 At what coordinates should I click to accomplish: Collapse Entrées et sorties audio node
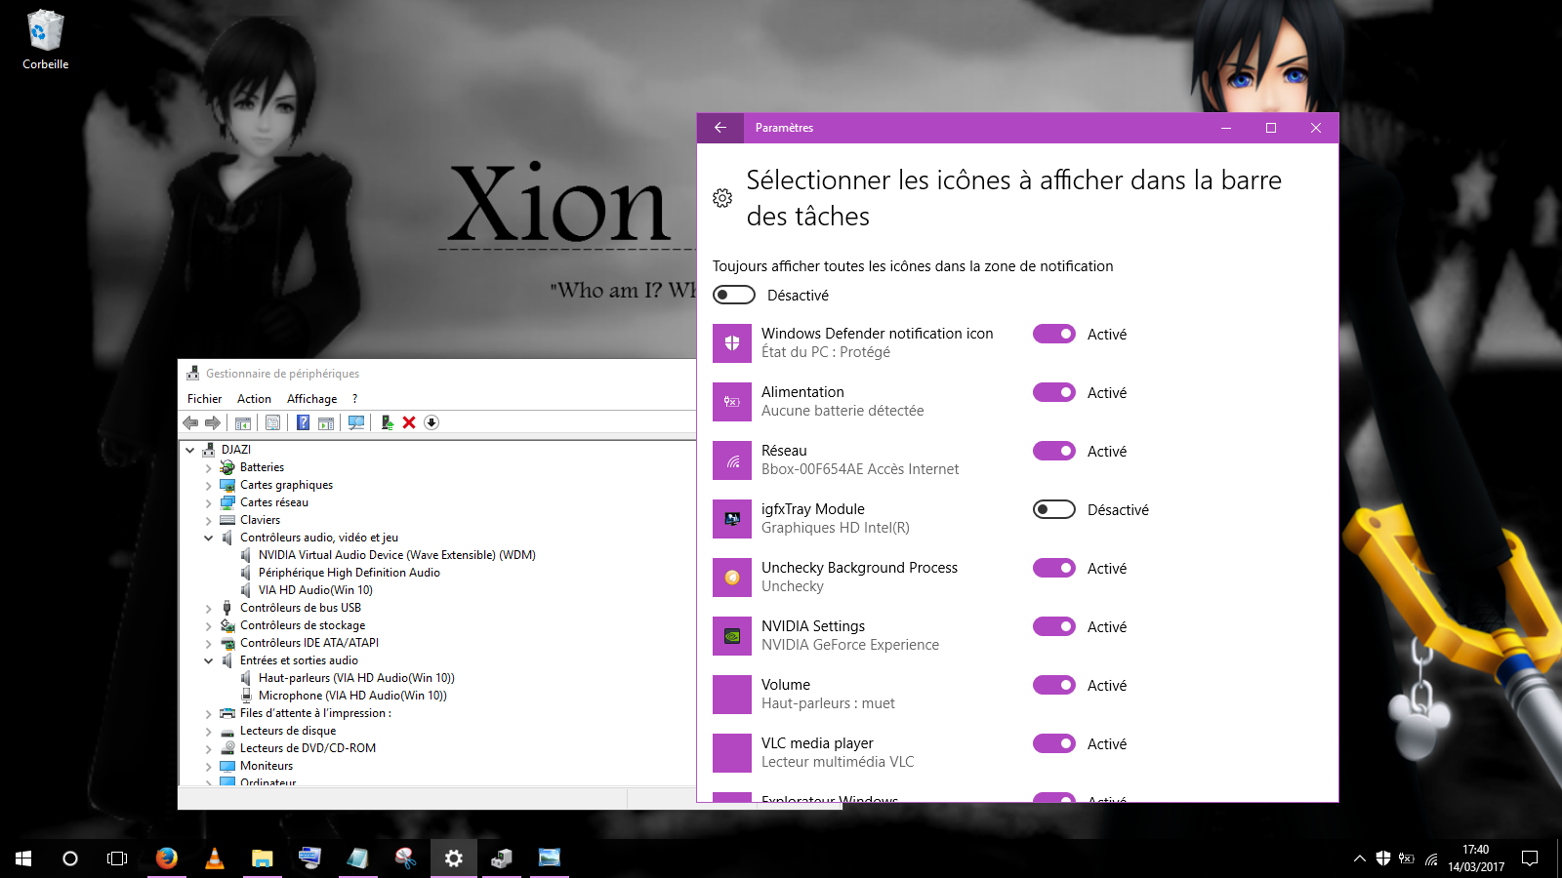208,660
